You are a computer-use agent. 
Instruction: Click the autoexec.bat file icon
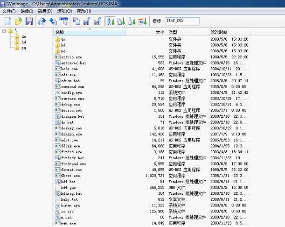click(x=58, y=63)
